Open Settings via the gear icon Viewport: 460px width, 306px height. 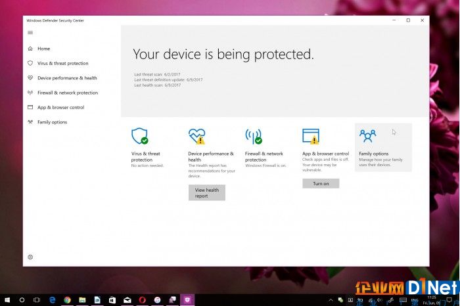pos(30,257)
